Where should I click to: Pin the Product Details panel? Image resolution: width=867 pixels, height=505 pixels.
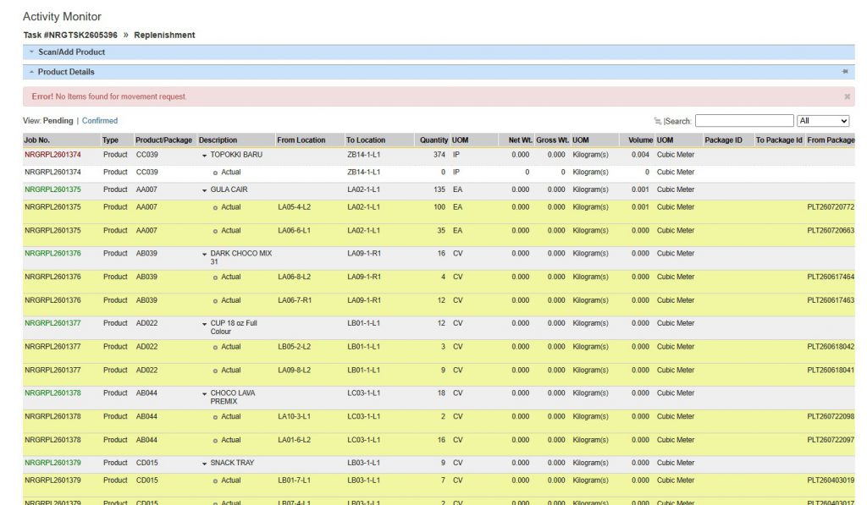(x=845, y=71)
